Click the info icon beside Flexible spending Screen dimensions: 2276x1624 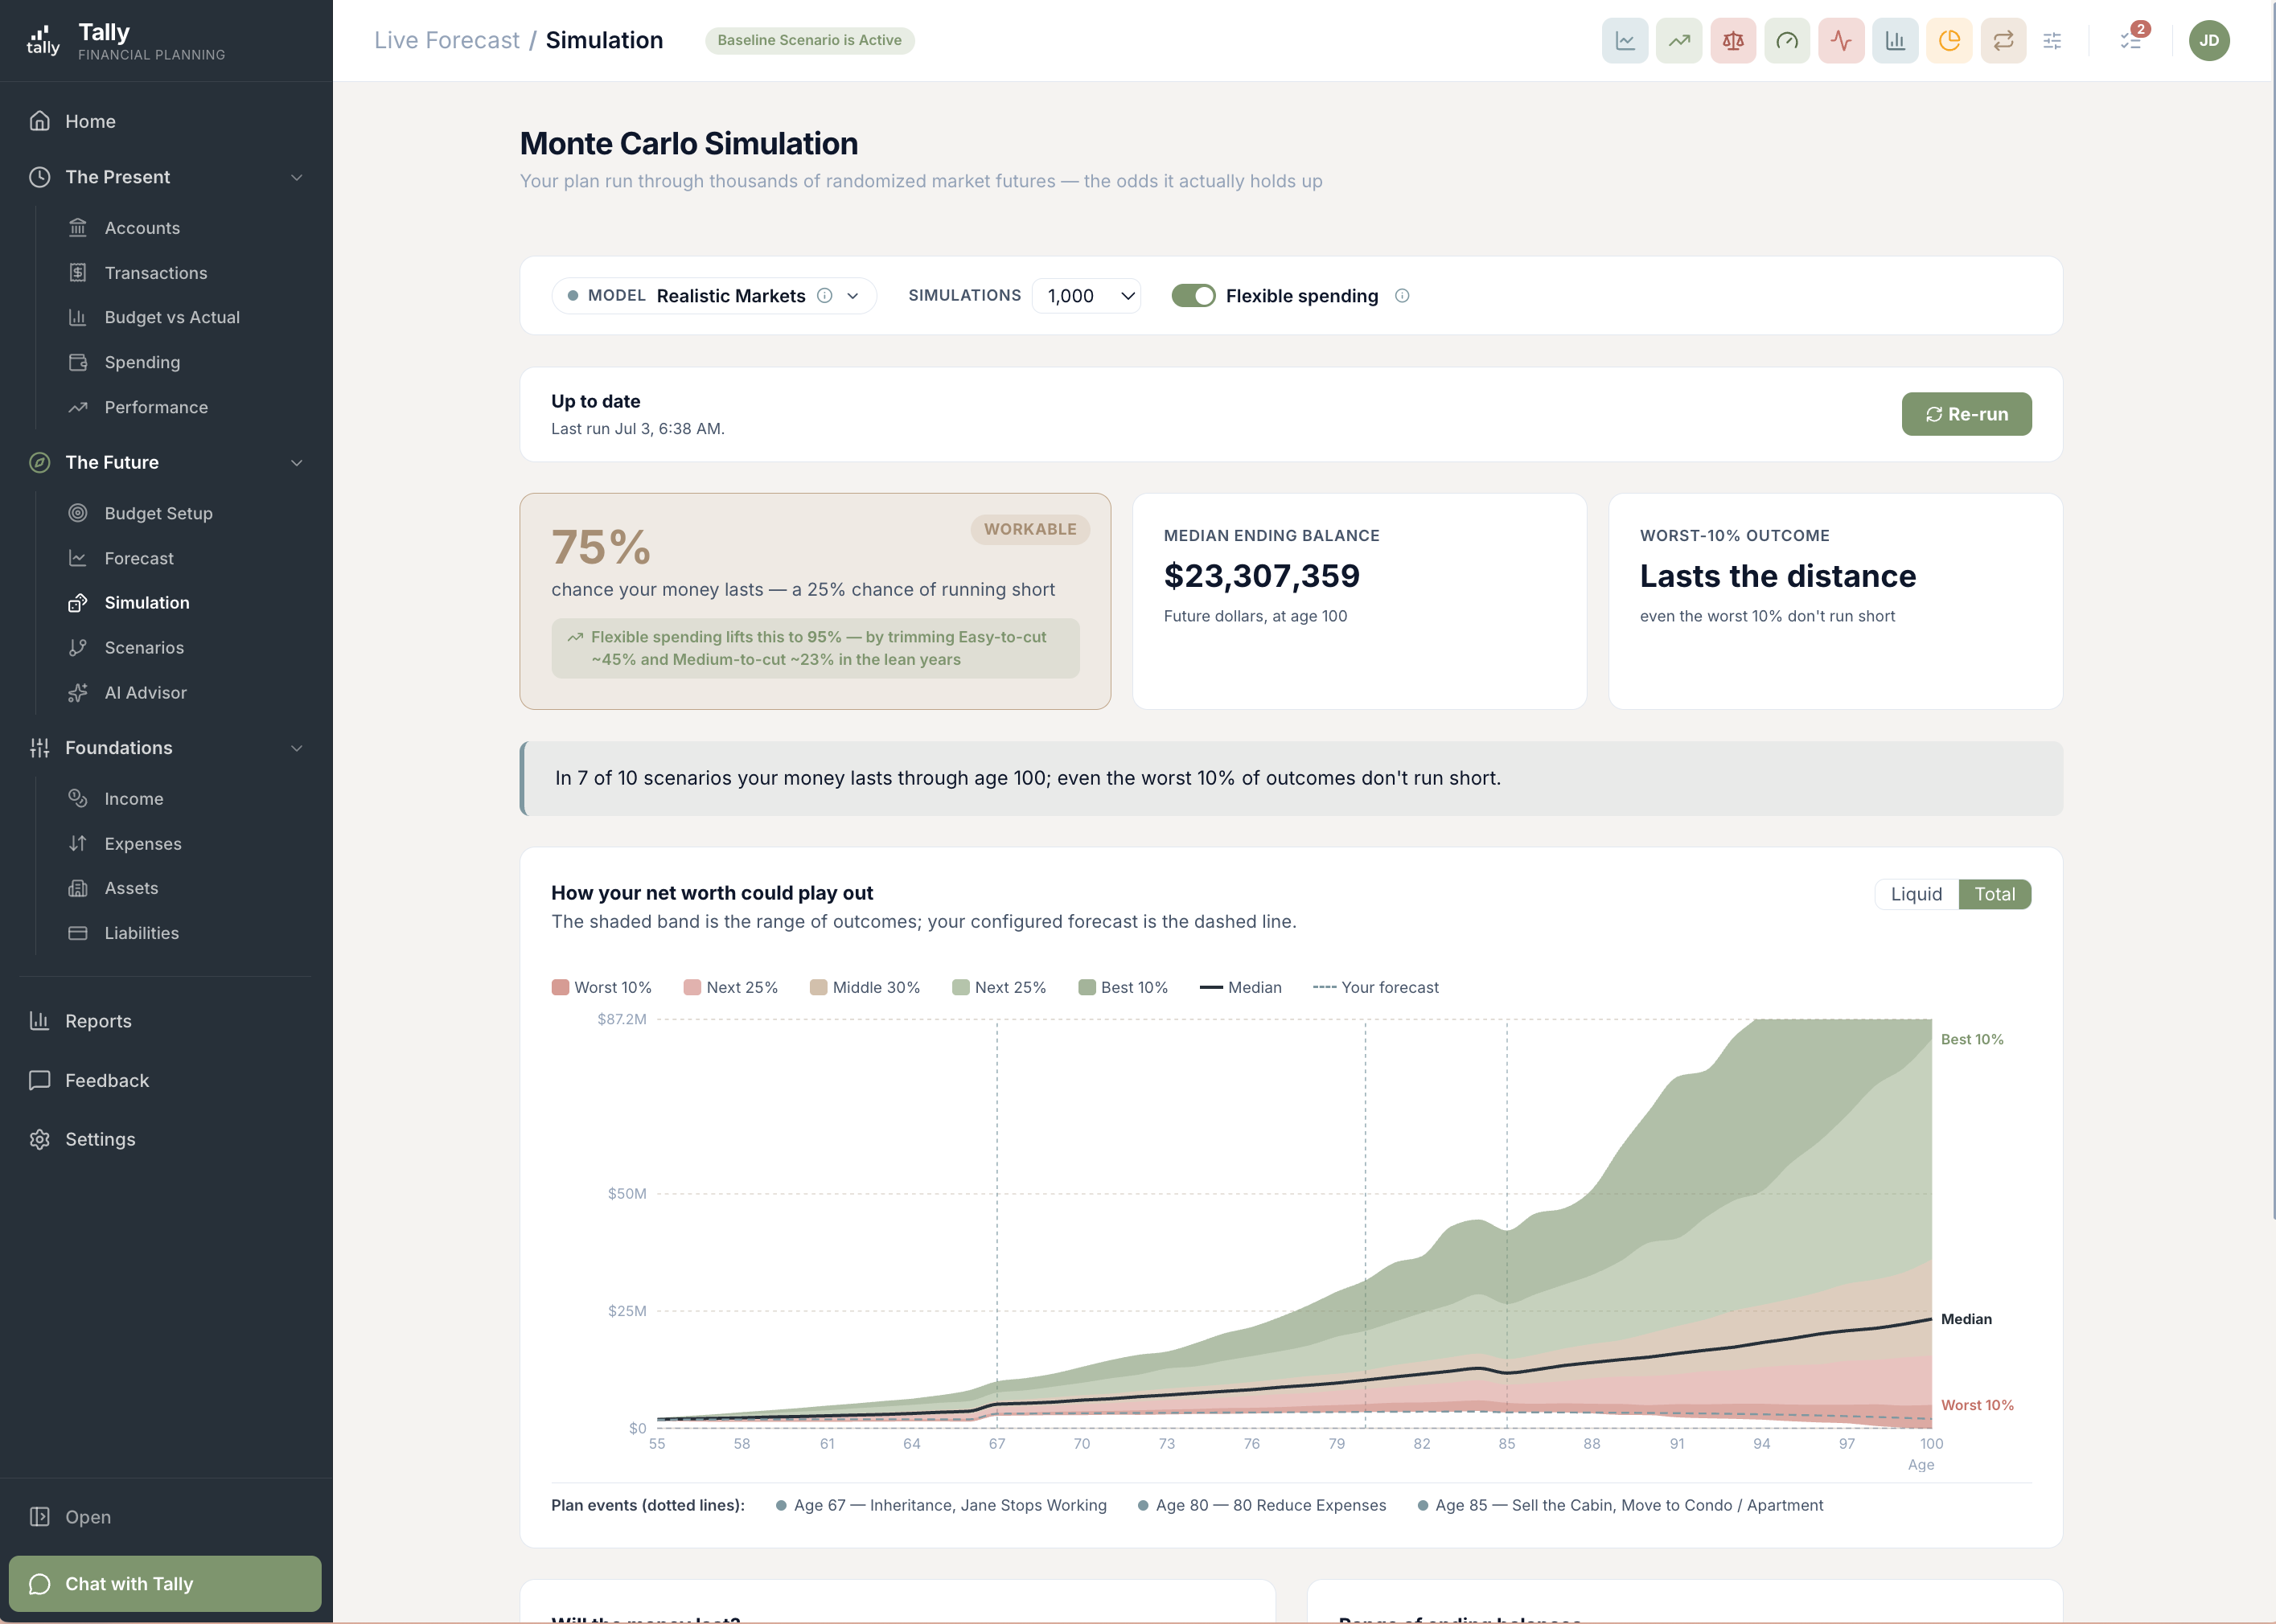1403,296
